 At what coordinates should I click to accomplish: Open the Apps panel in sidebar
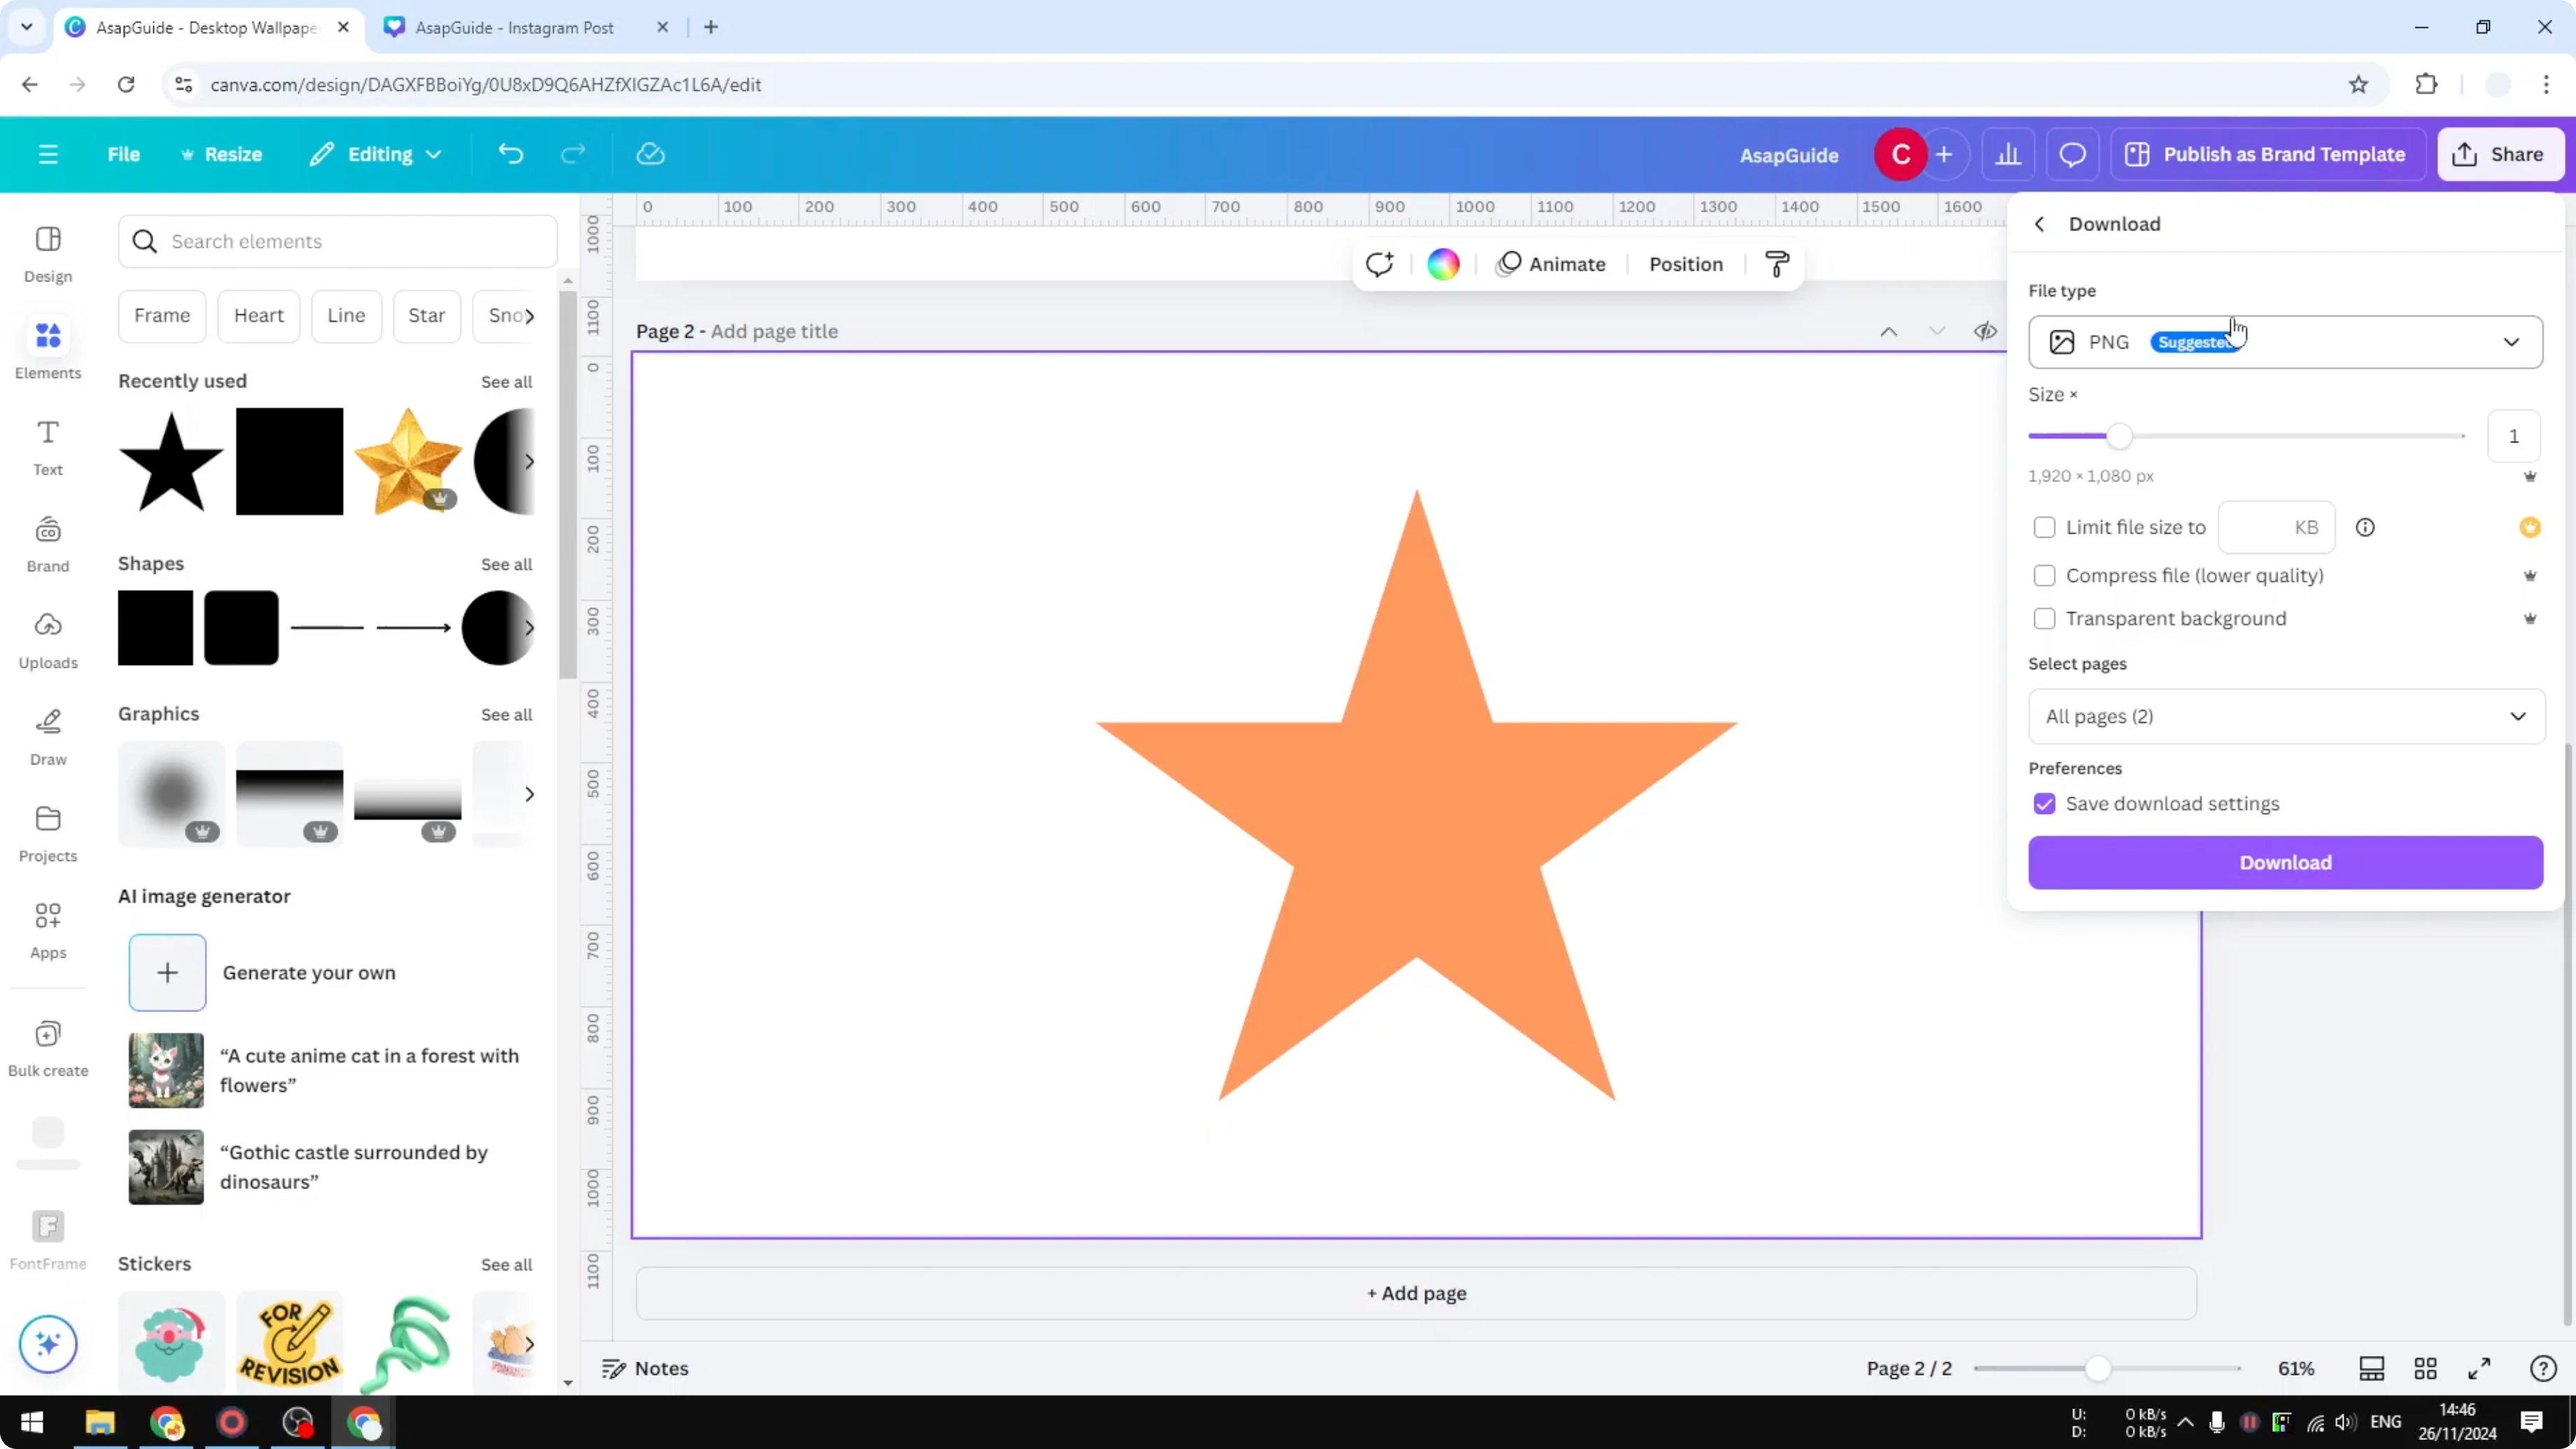click(x=47, y=928)
